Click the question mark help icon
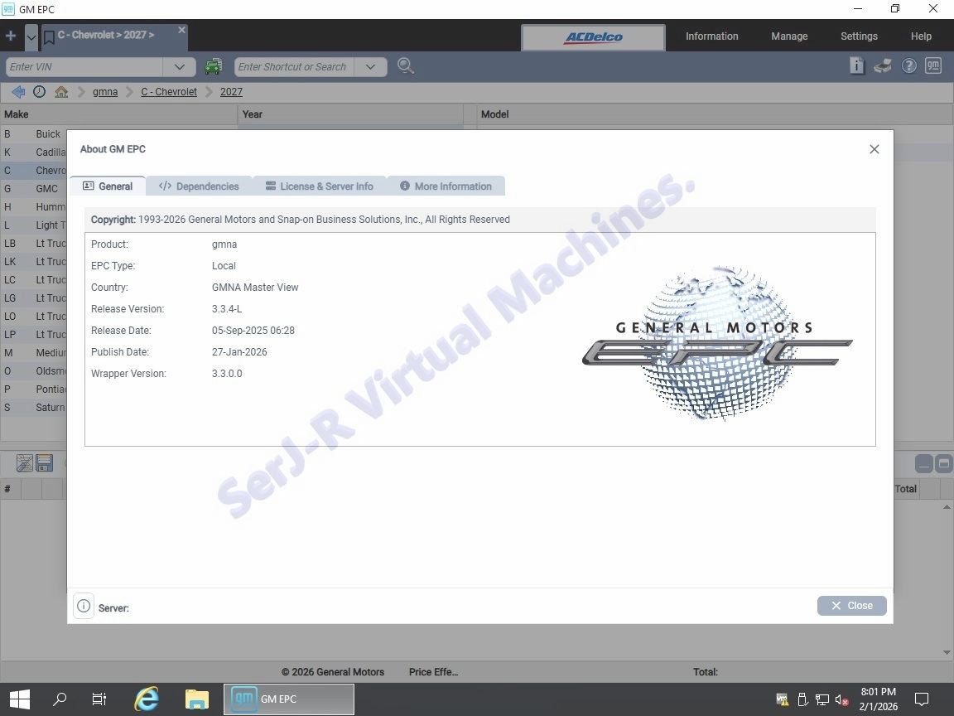The width and height of the screenshot is (954, 716). 908,66
